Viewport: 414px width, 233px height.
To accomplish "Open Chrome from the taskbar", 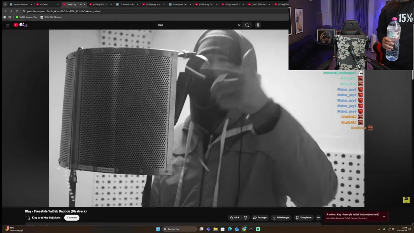I will [244, 229].
